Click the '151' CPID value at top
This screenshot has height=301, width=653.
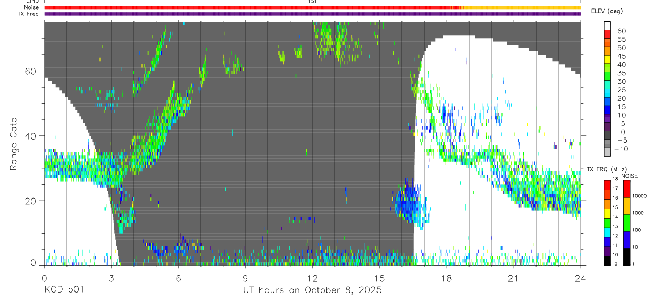pyautogui.click(x=312, y=2)
